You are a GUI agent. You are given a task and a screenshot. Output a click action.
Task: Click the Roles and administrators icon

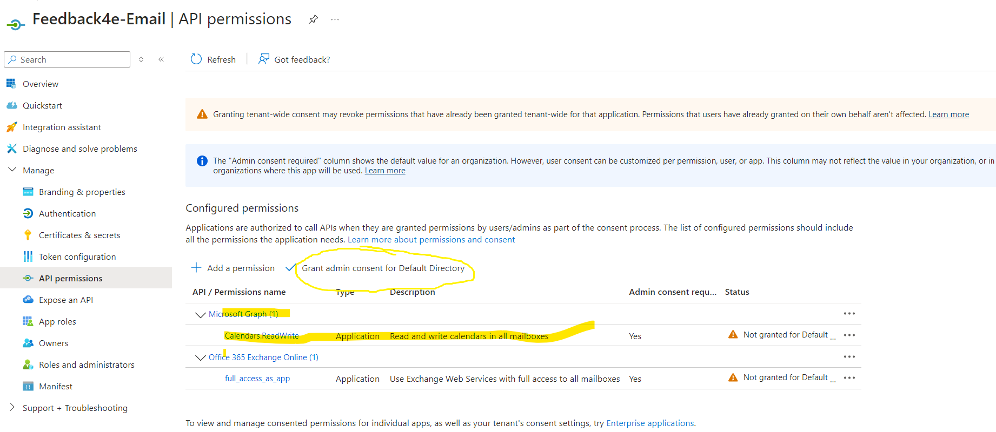pyautogui.click(x=28, y=364)
